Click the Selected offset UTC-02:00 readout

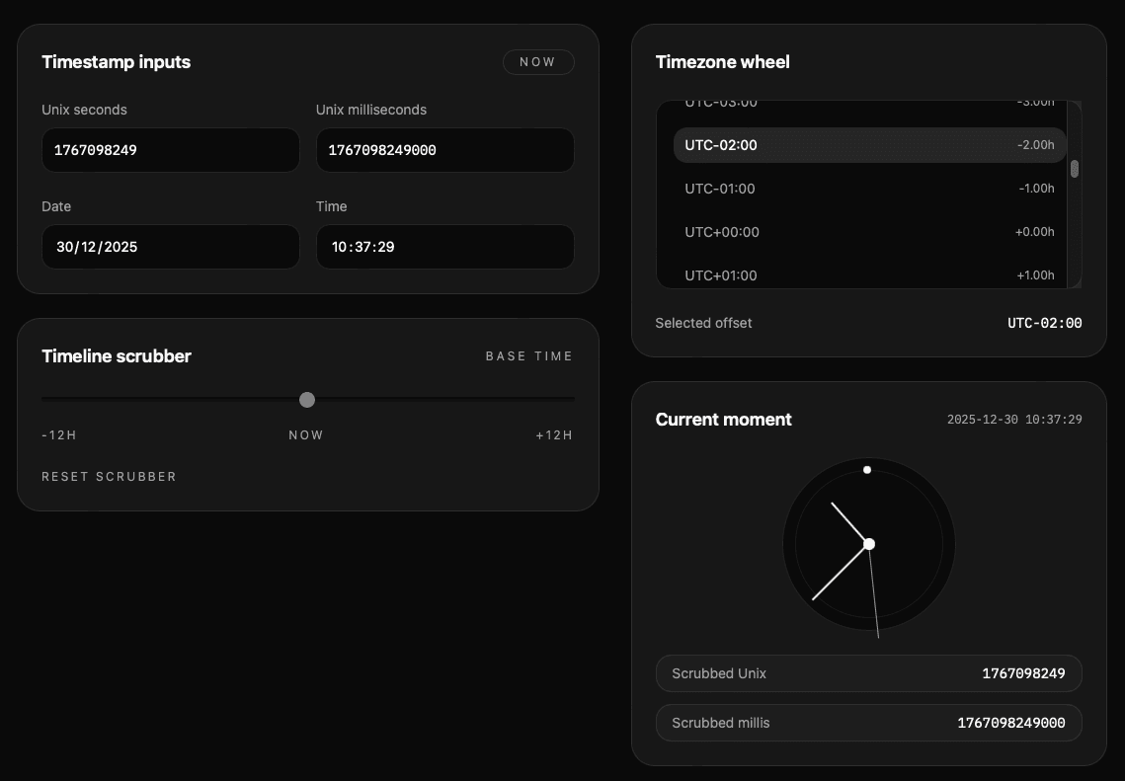point(1044,323)
